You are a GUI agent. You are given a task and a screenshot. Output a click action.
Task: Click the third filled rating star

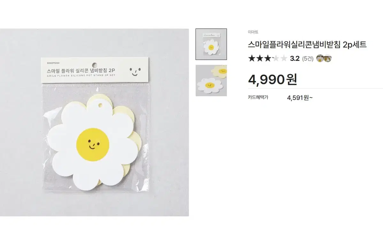pos(268,58)
